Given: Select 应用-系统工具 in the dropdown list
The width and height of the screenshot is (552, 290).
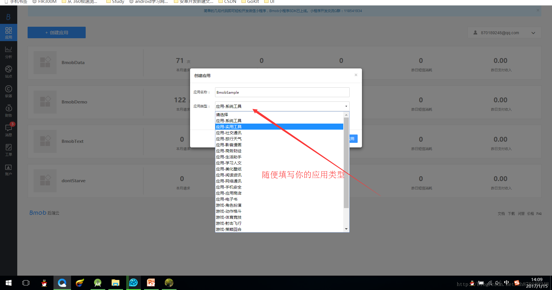Looking at the screenshot, I should pos(279,121).
